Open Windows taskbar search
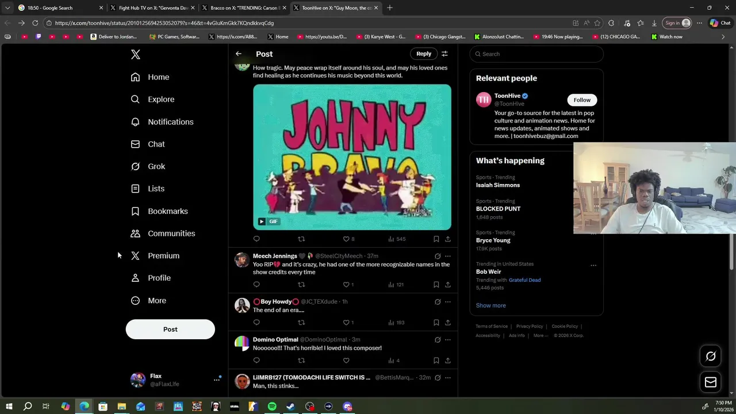 coord(28,407)
